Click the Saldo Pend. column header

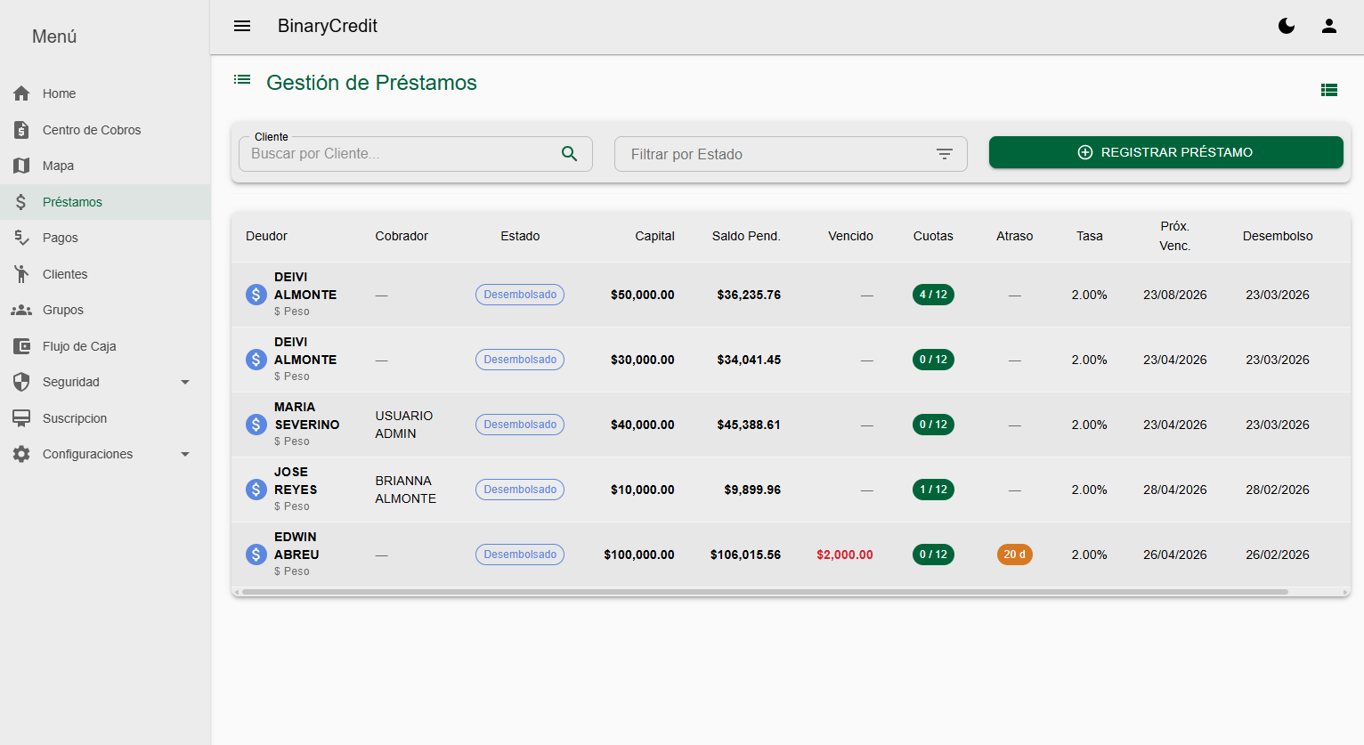[746, 236]
